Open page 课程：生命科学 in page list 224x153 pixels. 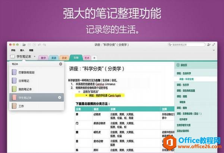point(196,73)
